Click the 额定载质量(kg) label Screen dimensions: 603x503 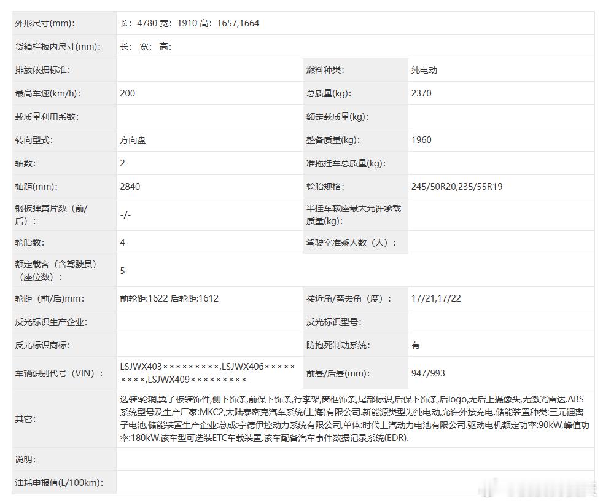click(337, 117)
